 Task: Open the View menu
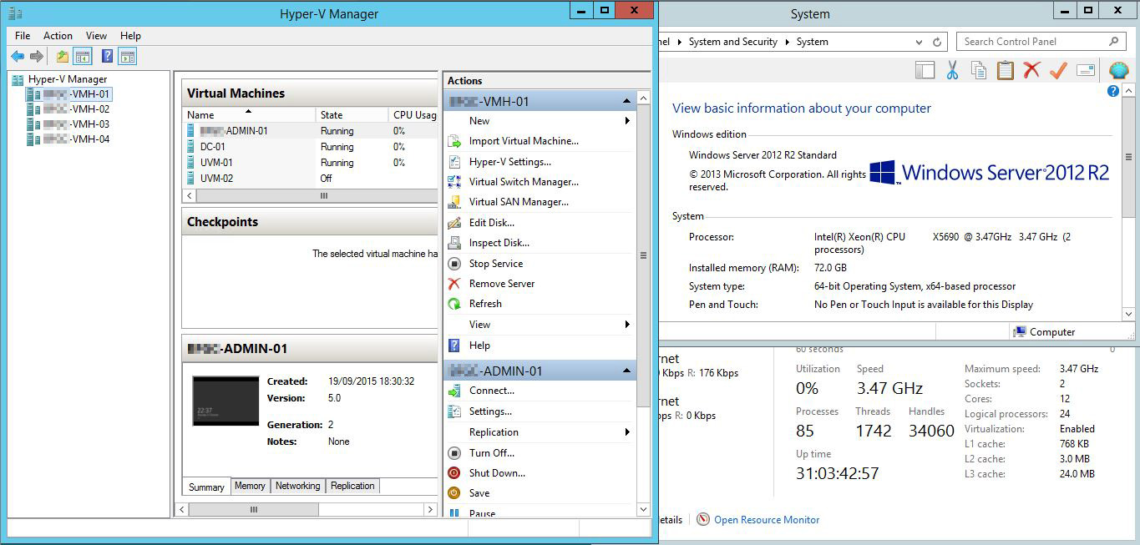(96, 36)
